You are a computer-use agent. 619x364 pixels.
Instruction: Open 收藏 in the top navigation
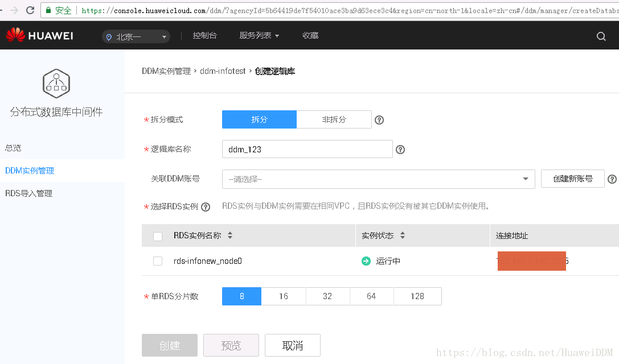click(x=310, y=35)
